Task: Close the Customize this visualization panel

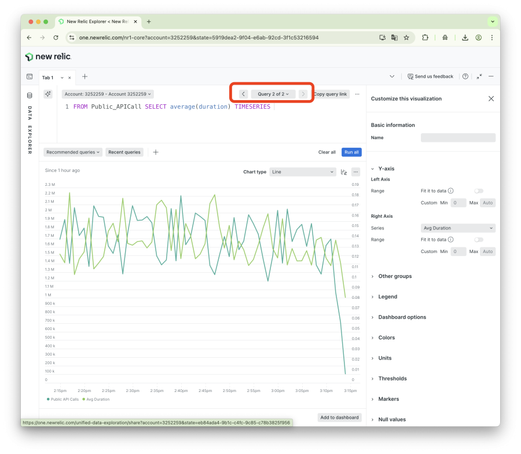Action: 491,98
